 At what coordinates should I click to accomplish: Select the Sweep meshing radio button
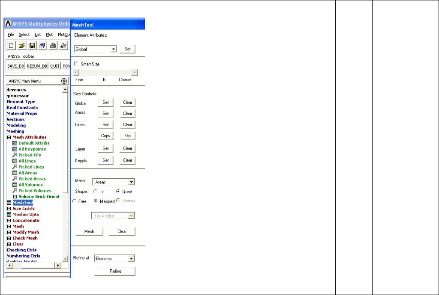click(118, 201)
